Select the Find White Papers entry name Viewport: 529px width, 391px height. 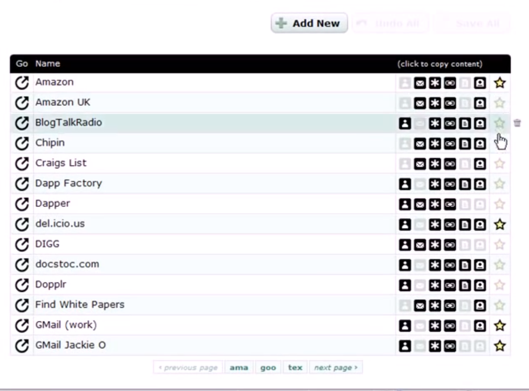[80, 305]
